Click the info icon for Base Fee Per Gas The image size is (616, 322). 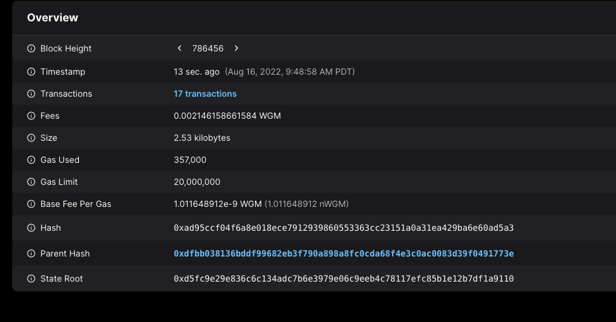[x=31, y=204]
